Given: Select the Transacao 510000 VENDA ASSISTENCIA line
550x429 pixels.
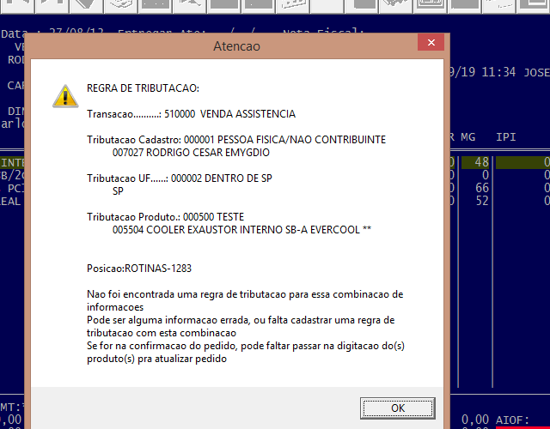Looking at the screenshot, I should [191, 114].
